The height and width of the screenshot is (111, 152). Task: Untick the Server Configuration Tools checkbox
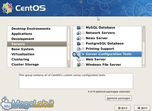tap(83, 54)
